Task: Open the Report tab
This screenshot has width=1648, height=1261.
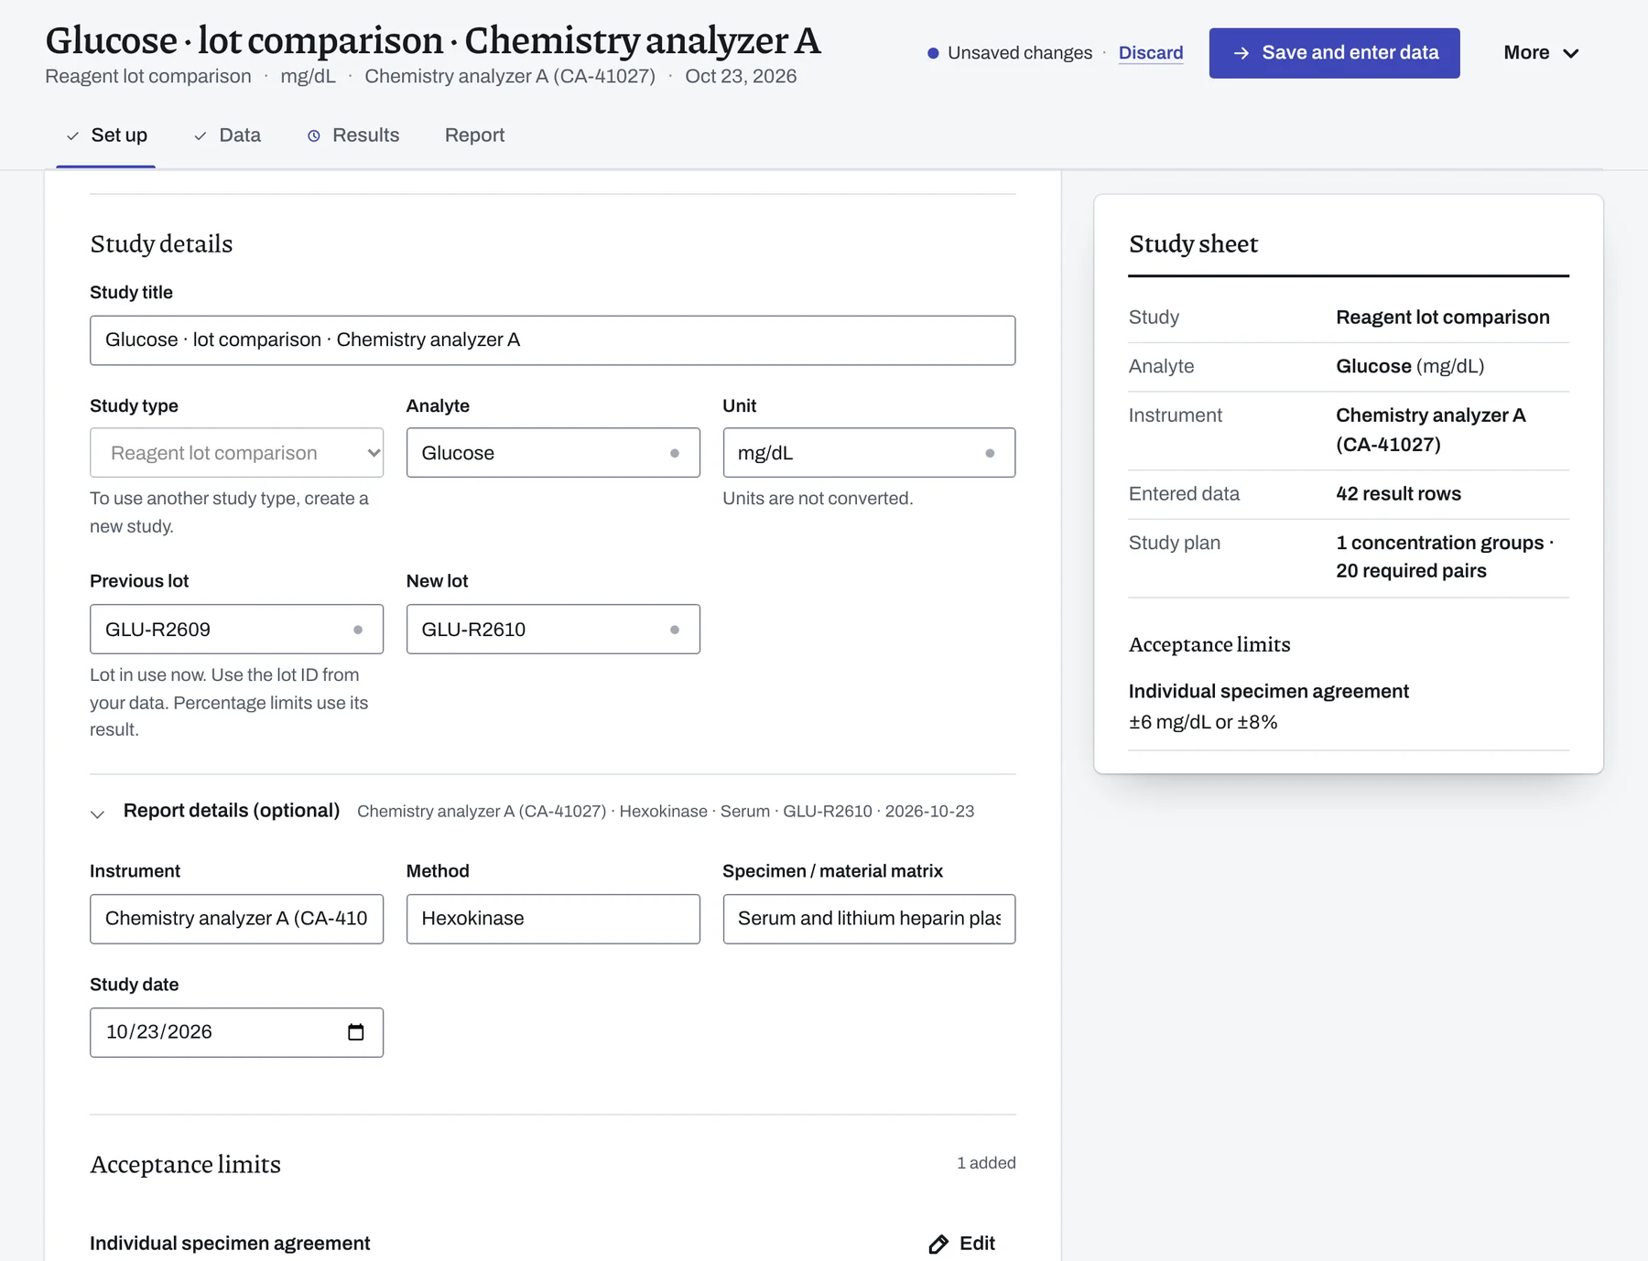Action: point(474,135)
